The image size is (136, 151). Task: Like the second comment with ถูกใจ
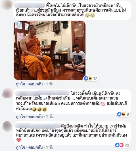click(20, 117)
